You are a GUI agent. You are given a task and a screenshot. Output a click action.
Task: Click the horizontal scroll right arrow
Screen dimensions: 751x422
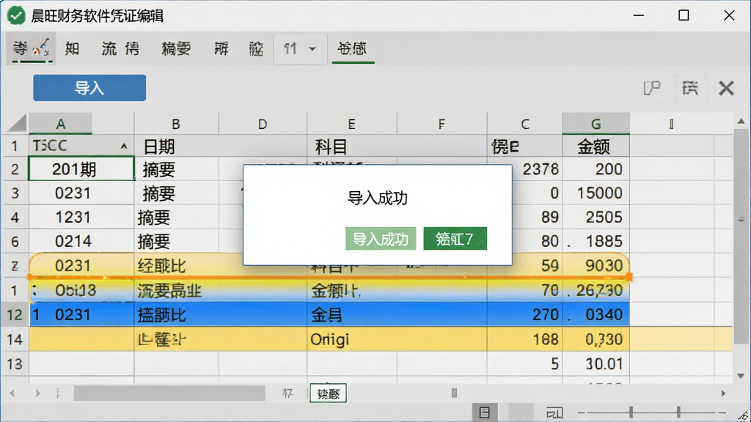[723, 393]
